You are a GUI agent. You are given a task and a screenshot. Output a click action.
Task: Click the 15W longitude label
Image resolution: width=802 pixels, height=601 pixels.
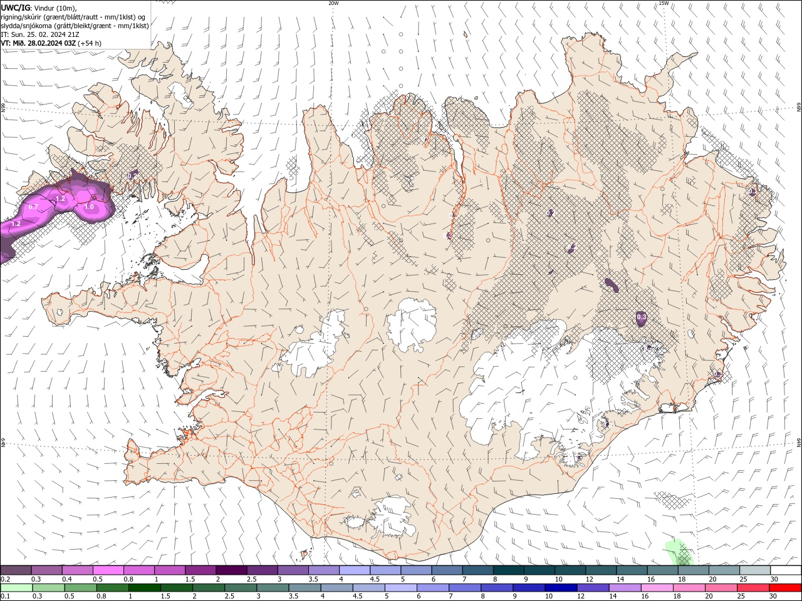(x=664, y=3)
